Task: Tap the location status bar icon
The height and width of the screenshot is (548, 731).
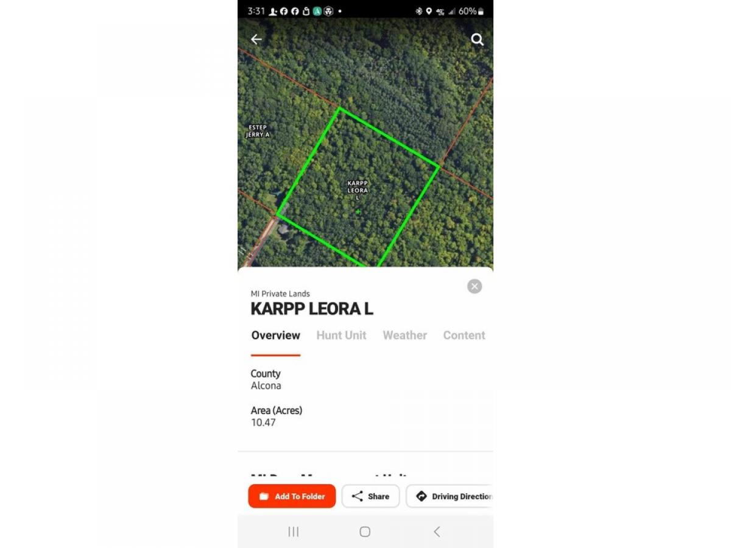Action: pyautogui.click(x=429, y=11)
